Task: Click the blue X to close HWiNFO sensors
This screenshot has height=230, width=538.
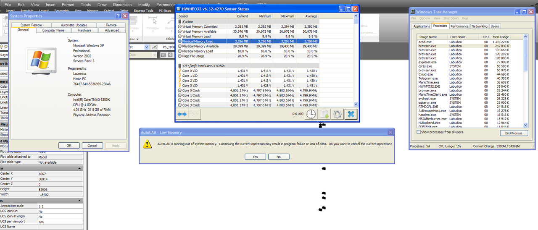Action: (351, 114)
